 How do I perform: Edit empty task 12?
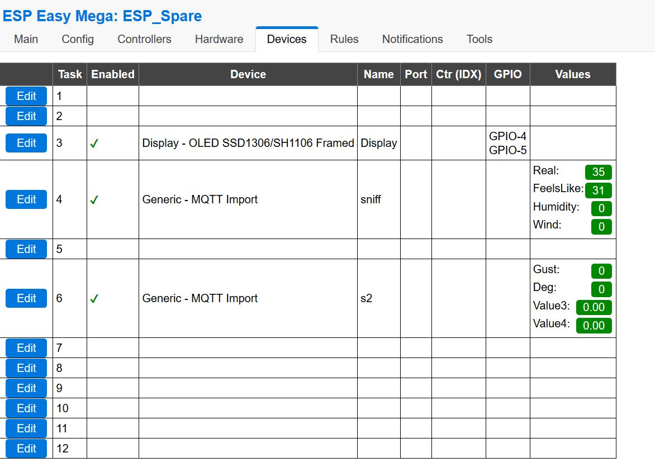[25, 448]
